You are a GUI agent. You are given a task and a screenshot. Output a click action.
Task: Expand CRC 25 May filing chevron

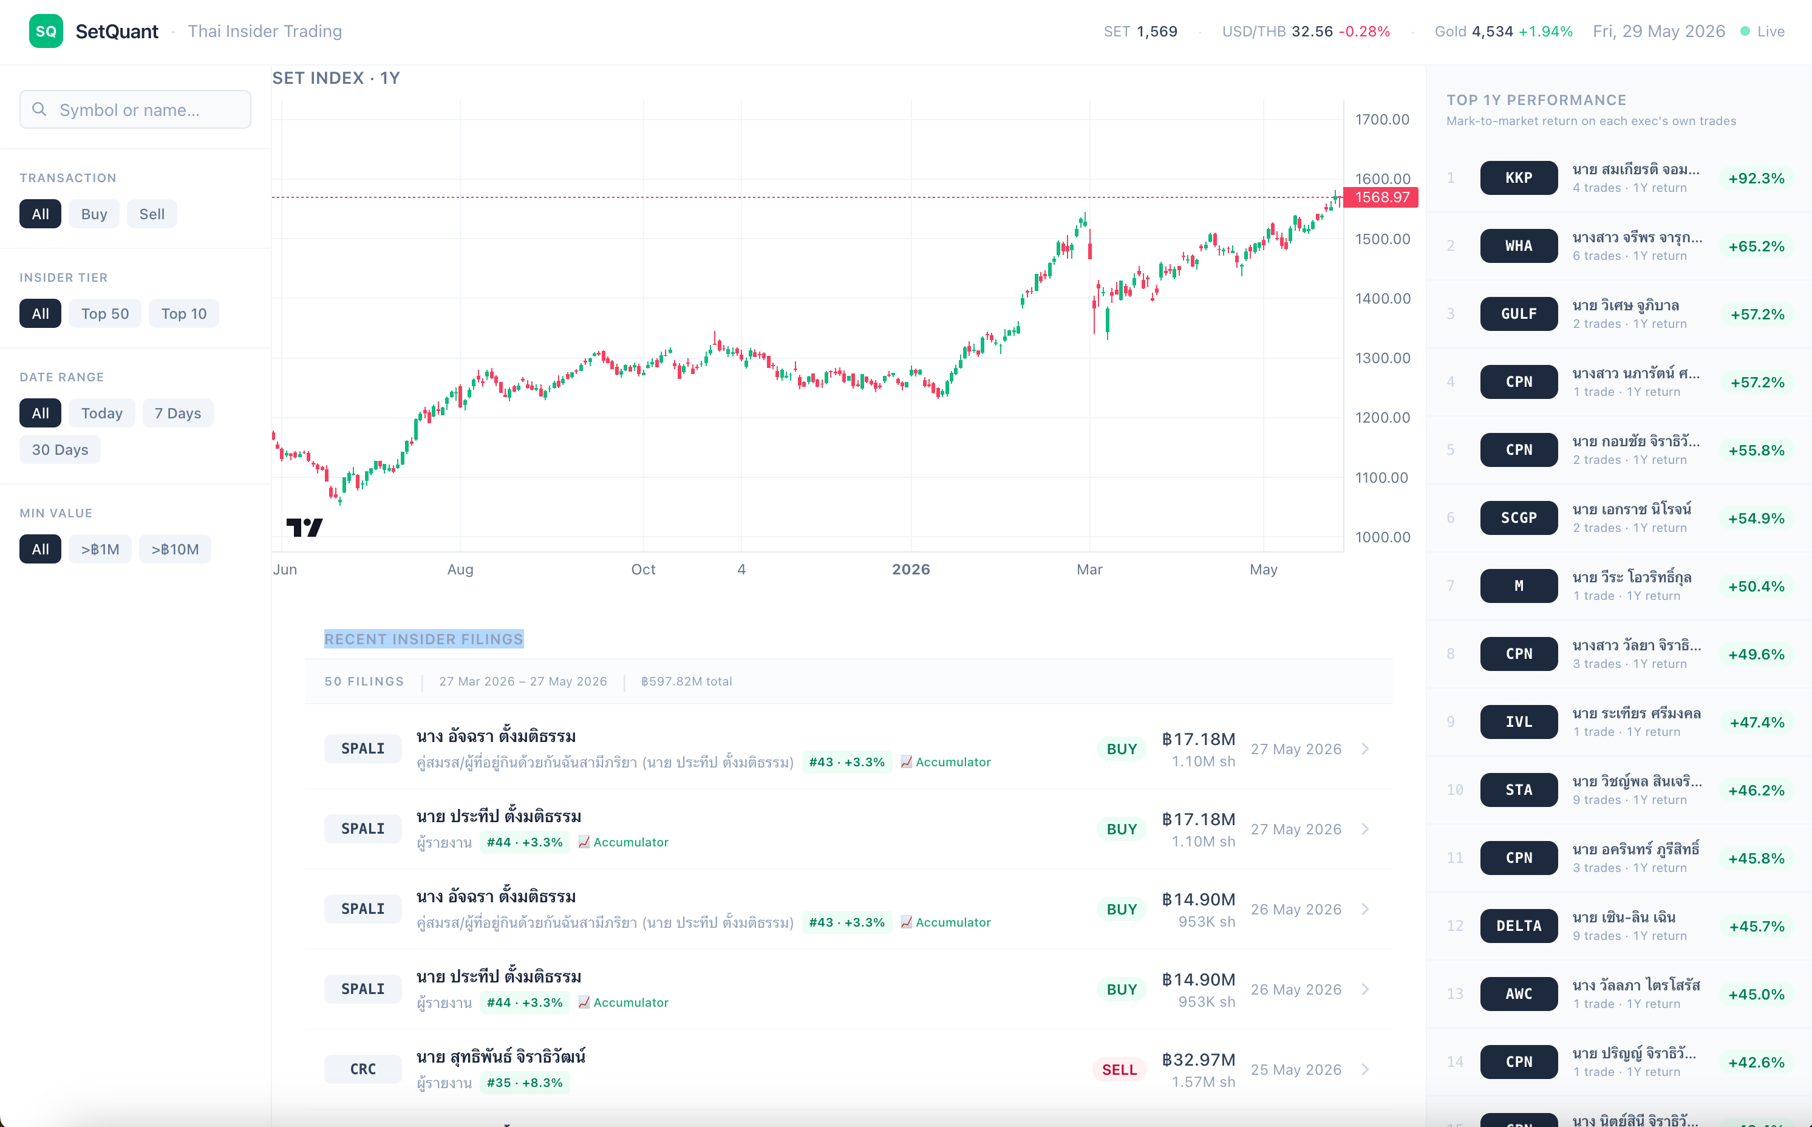1366,1069
